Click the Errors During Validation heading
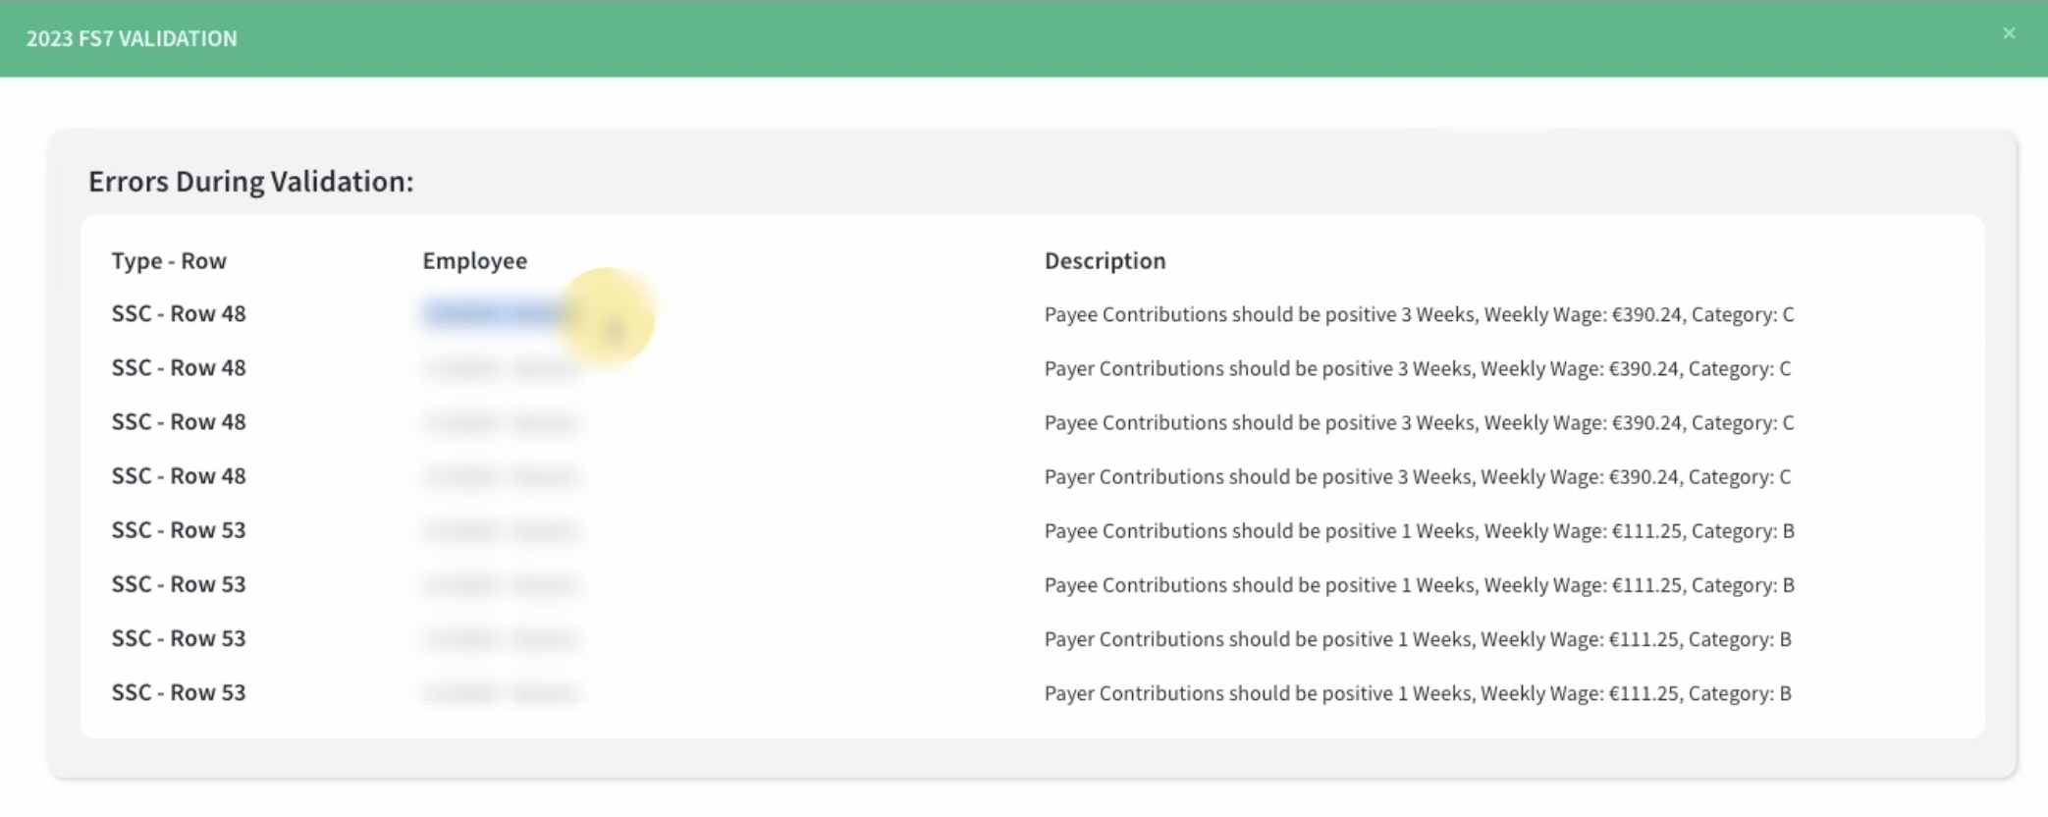Viewport: 2048px width, 817px height. click(x=251, y=182)
